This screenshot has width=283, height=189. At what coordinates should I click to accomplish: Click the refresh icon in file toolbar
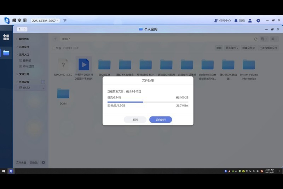pos(256,39)
